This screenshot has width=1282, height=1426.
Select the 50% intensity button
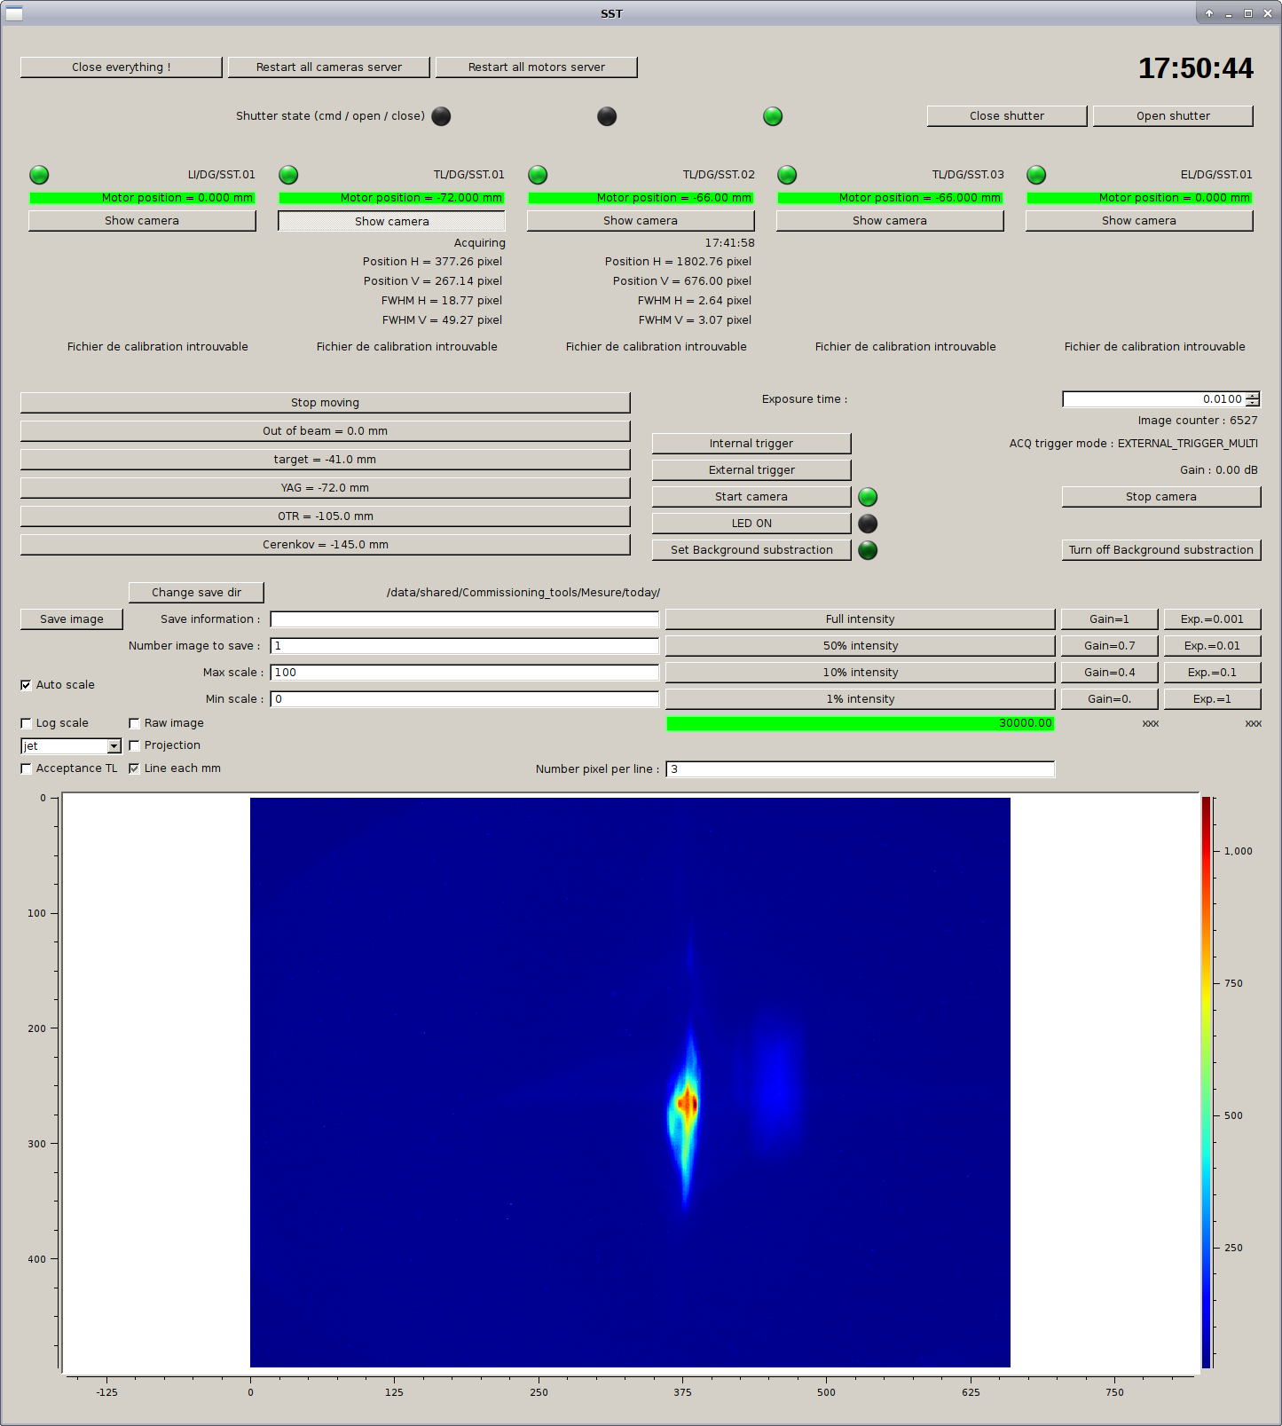click(x=859, y=646)
